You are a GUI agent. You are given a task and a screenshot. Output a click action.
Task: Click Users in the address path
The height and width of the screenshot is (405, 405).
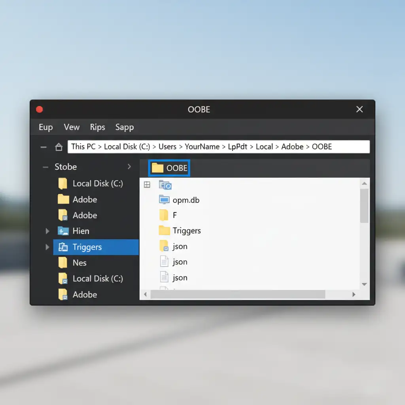(167, 147)
